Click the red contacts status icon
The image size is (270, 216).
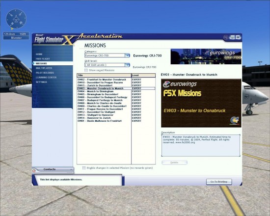coord(34,171)
